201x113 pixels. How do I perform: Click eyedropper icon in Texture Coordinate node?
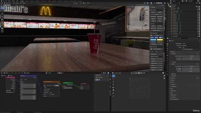(x=14, y=91)
